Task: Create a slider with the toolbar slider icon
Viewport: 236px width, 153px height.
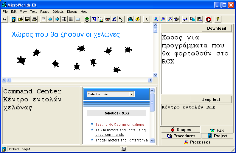Action: pyautogui.click(x=100, y=19)
